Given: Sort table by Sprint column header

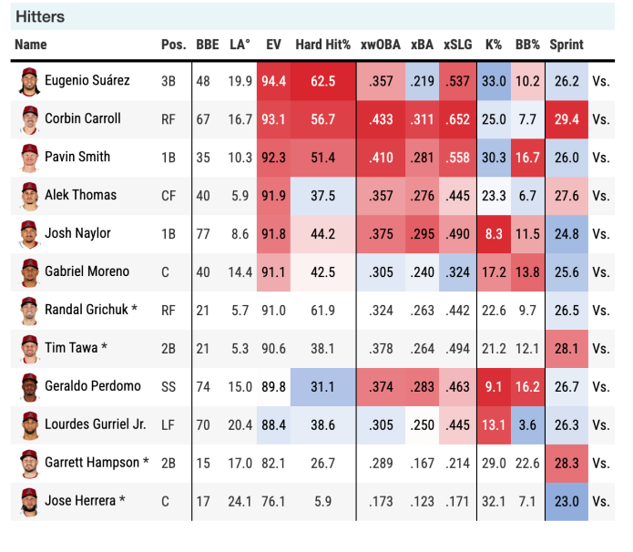Looking at the screenshot, I should tap(566, 45).
